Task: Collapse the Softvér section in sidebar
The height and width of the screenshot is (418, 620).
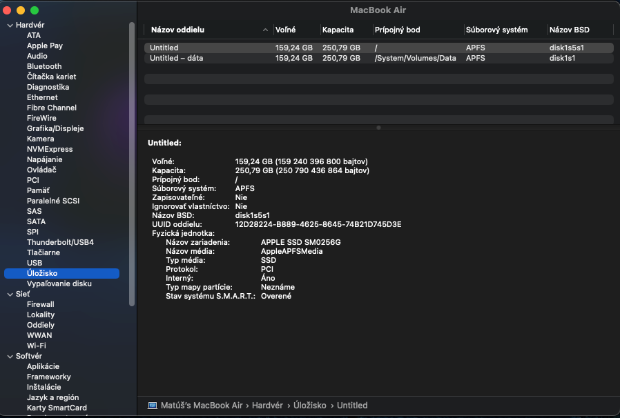Action: coord(10,356)
